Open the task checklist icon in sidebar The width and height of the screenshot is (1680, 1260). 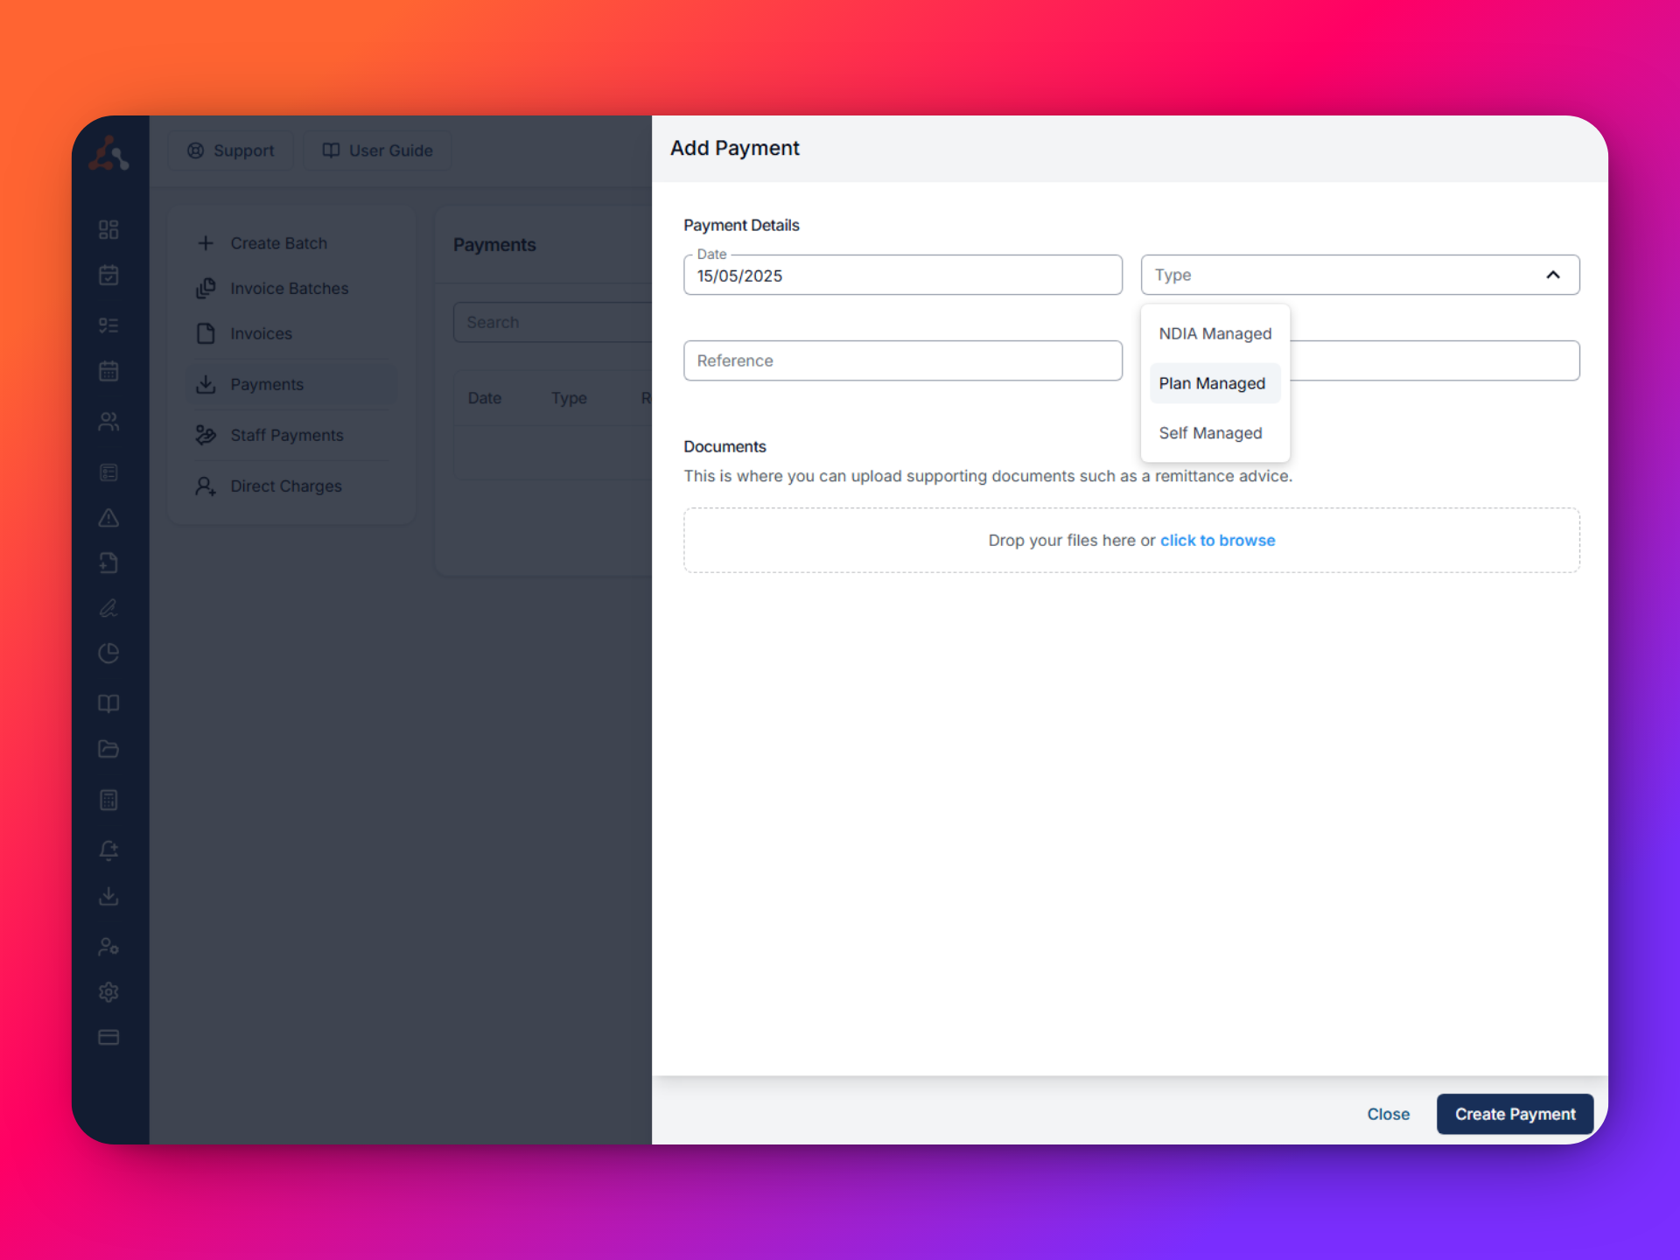click(108, 325)
